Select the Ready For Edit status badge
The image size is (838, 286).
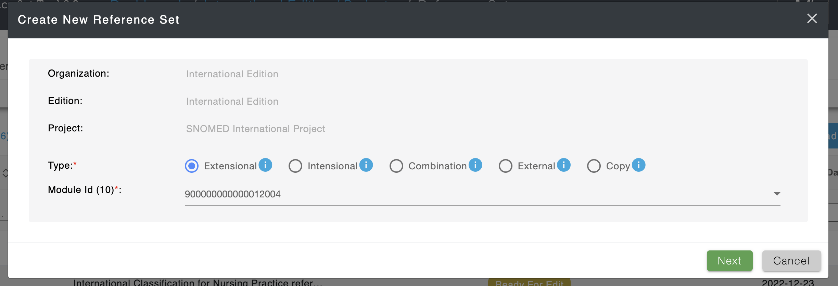(x=529, y=283)
